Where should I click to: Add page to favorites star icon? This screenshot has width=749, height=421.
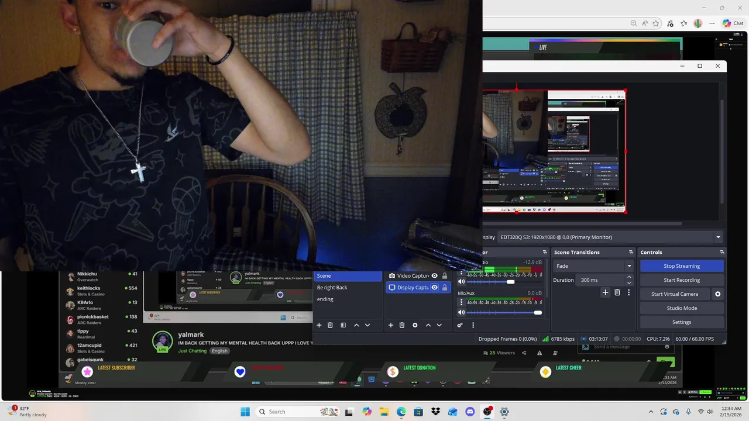tap(656, 23)
